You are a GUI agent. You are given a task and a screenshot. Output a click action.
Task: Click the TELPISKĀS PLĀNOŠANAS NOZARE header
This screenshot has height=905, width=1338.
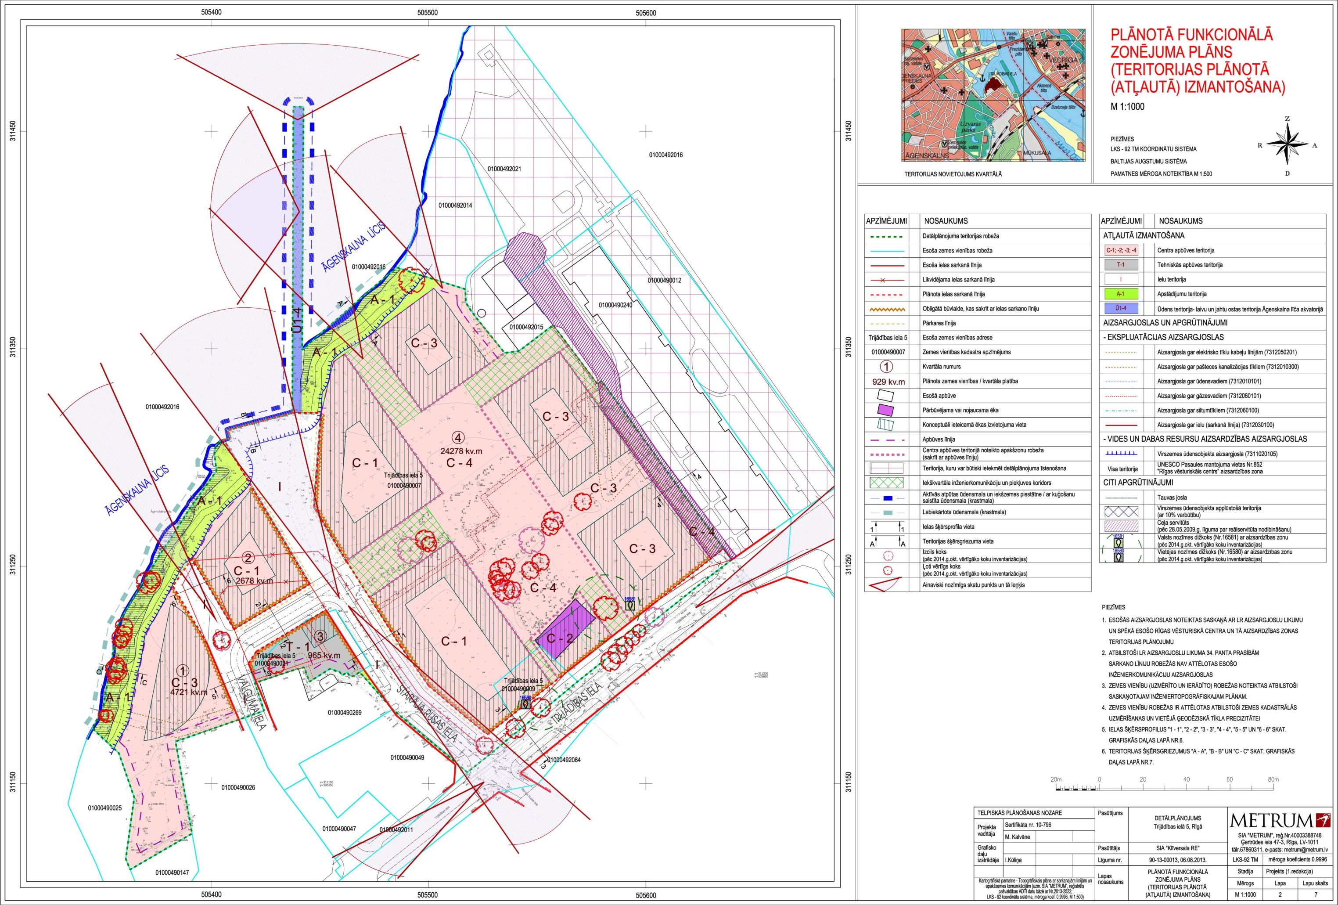(1020, 813)
